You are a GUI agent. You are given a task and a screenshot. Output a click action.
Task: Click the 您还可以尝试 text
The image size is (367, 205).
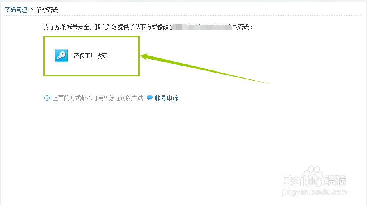pos(126,98)
